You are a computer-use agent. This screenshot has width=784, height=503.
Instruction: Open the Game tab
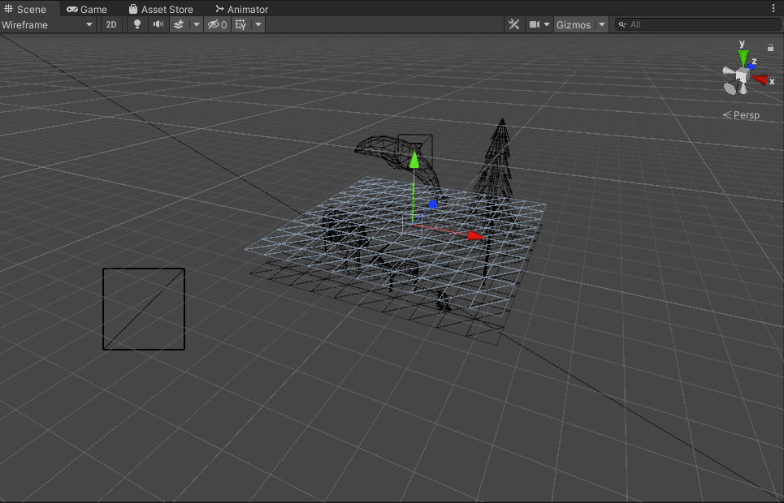[x=86, y=9]
